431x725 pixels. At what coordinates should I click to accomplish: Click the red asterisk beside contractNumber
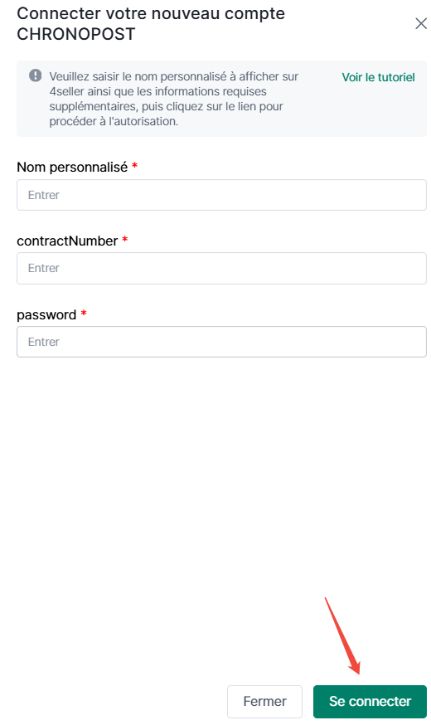pyautogui.click(x=124, y=240)
